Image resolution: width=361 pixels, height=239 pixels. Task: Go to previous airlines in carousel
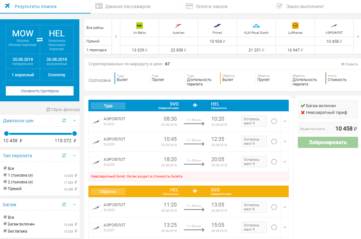tap(116, 36)
